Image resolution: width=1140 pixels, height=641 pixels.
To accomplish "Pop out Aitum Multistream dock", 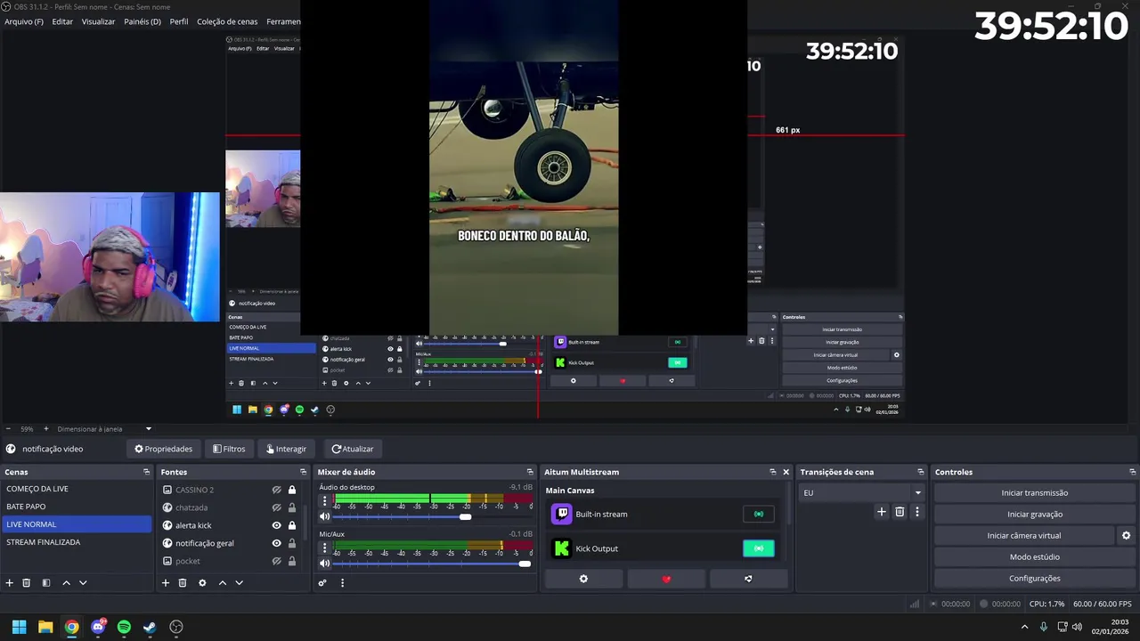I will pos(772,472).
